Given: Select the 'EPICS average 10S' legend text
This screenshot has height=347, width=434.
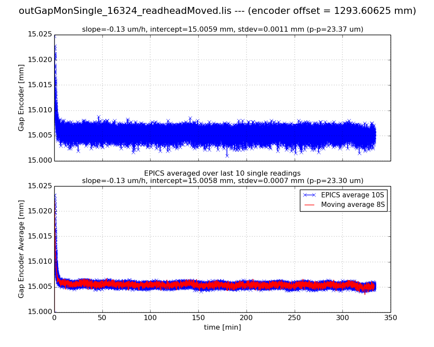Looking at the screenshot, I should coord(353,195).
